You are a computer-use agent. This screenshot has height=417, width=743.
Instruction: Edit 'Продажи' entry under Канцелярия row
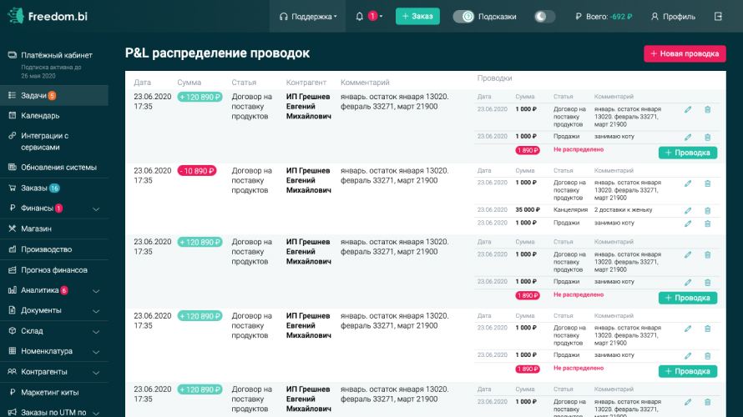click(x=688, y=224)
